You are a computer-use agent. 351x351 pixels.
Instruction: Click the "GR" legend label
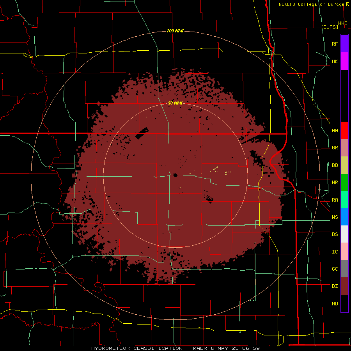[x=335, y=148]
